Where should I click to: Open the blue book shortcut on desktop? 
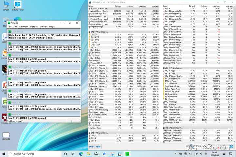pos(18,6)
